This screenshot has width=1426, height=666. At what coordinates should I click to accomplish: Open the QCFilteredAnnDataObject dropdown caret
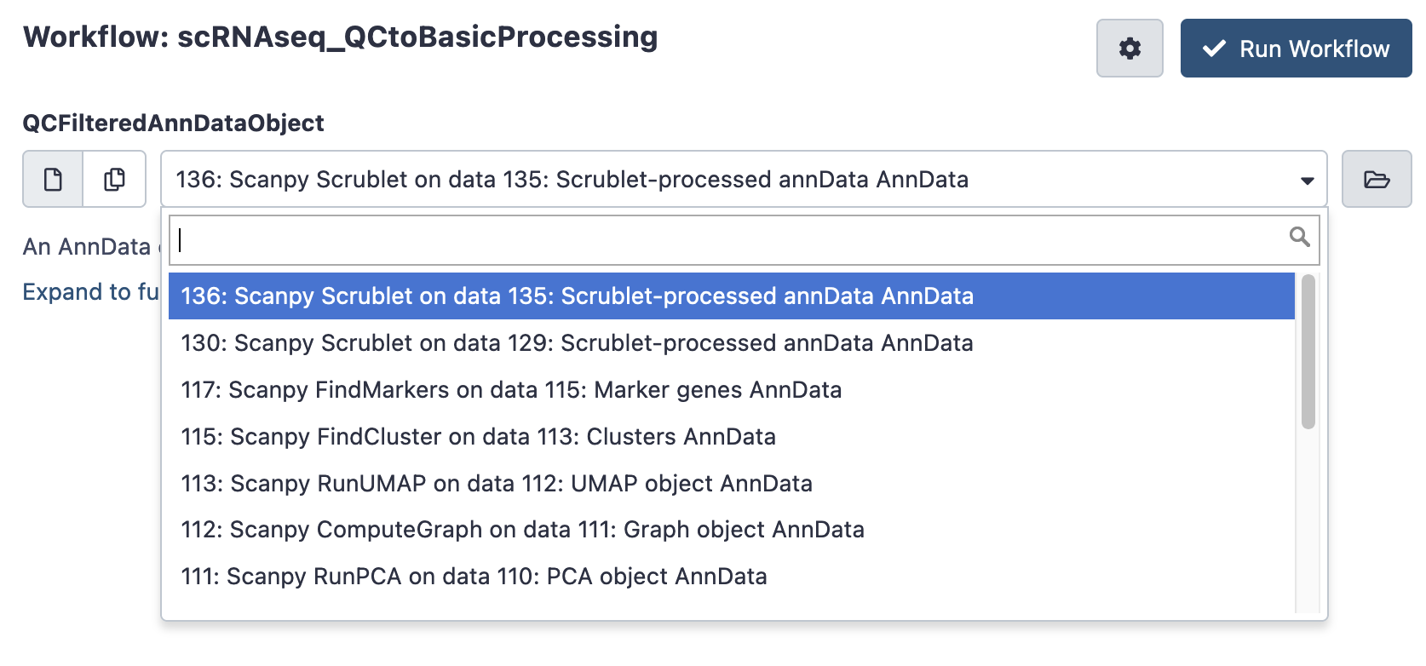pyautogui.click(x=1305, y=180)
